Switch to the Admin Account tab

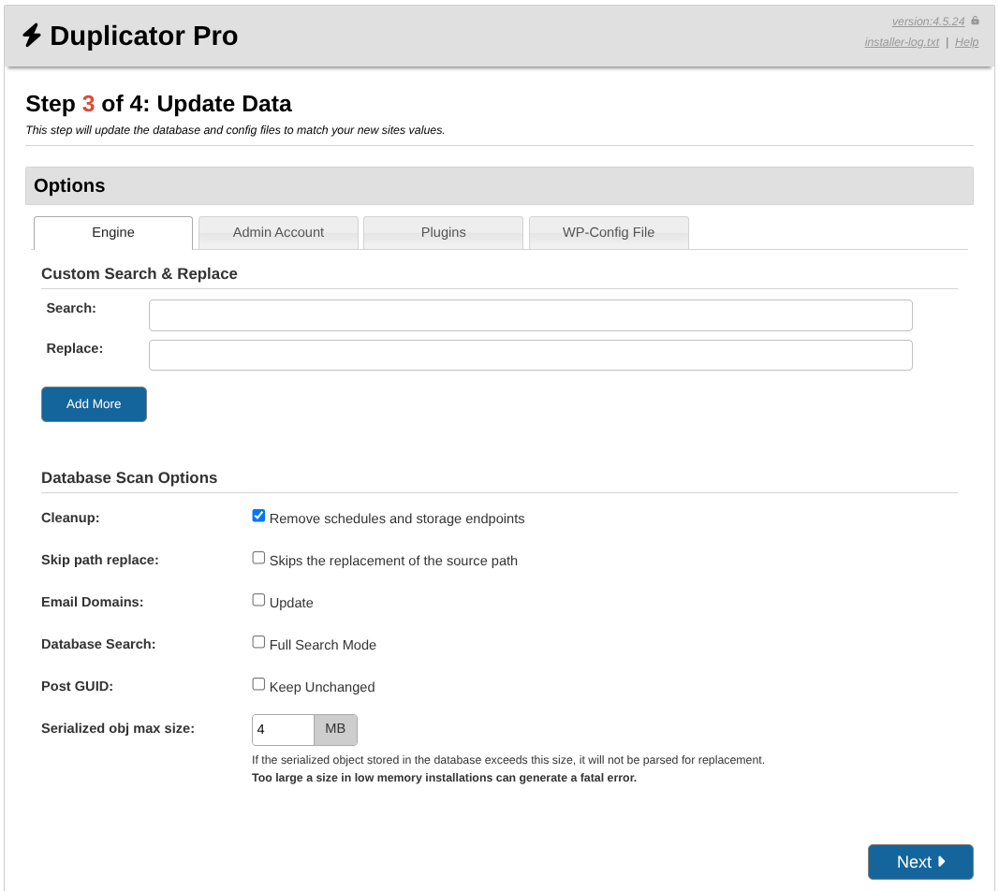coord(278,233)
